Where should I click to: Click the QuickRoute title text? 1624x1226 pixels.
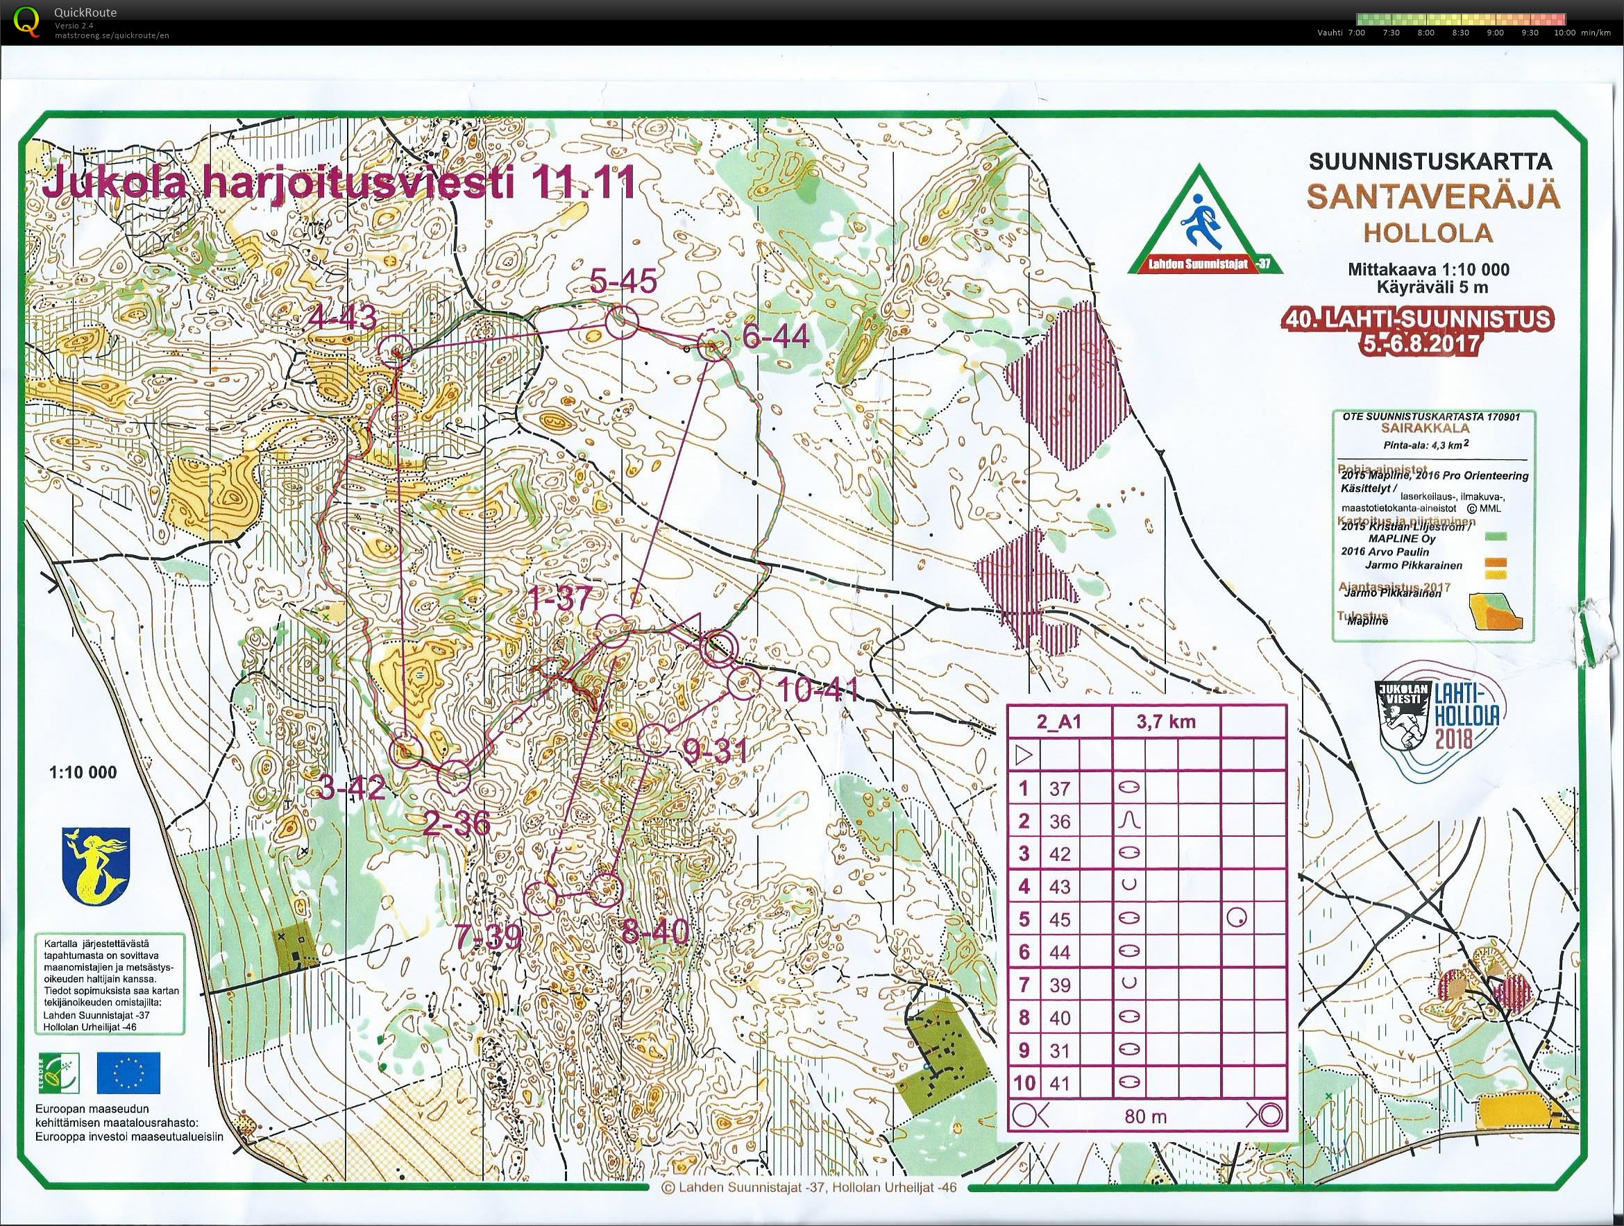(x=85, y=12)
